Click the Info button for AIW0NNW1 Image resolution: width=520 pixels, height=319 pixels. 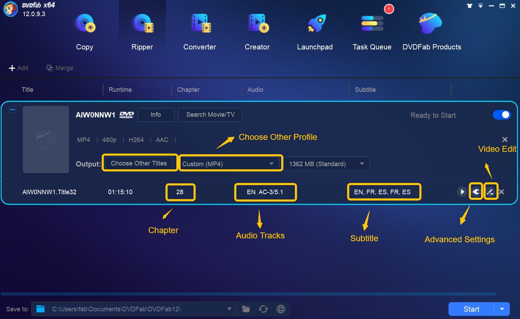(156, 115)
